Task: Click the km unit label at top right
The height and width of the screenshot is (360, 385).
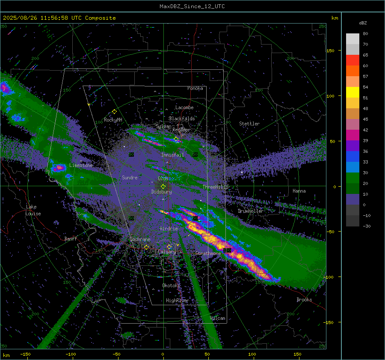Action: (335, 18)
